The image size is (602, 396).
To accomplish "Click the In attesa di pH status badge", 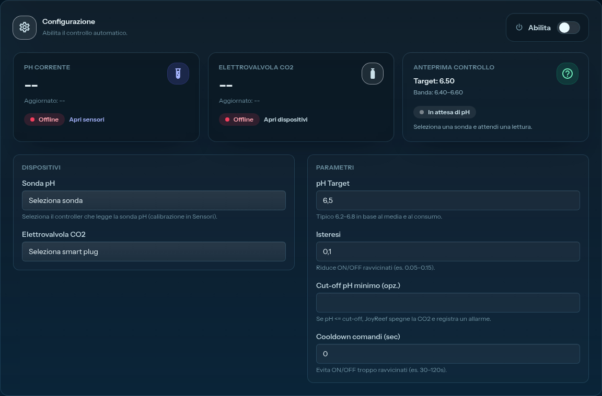I will coord(445,112).
